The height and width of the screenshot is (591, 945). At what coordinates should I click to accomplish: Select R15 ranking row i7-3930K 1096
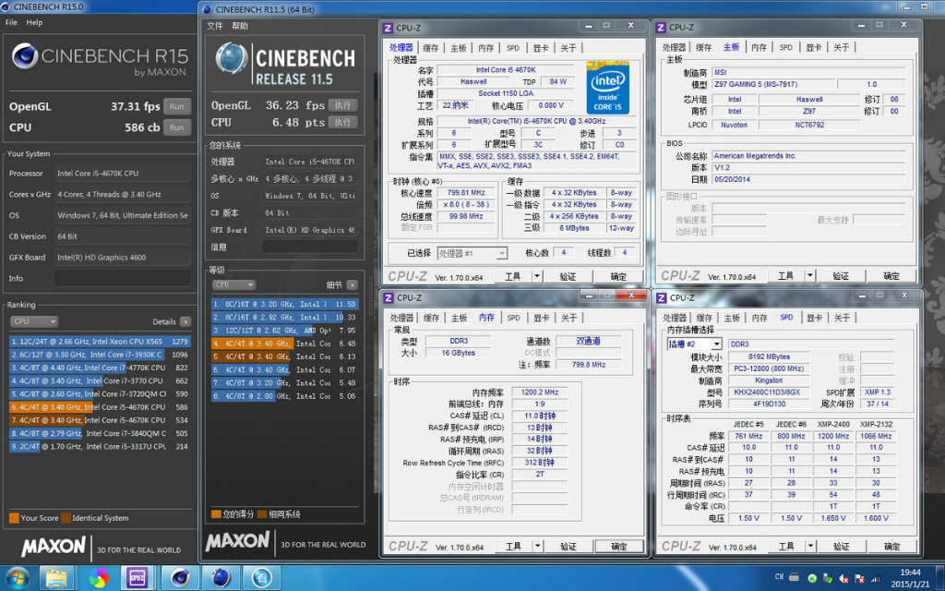[100, 355]
